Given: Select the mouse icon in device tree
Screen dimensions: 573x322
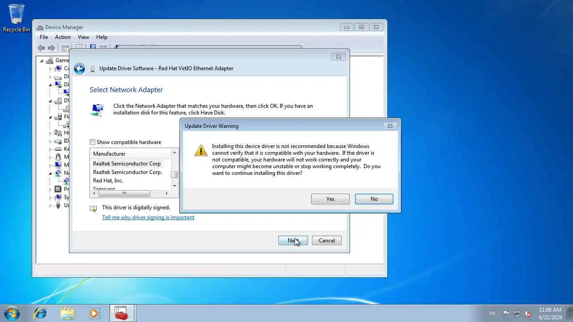Looking at the screenshot, I should (x=58, y=157).
